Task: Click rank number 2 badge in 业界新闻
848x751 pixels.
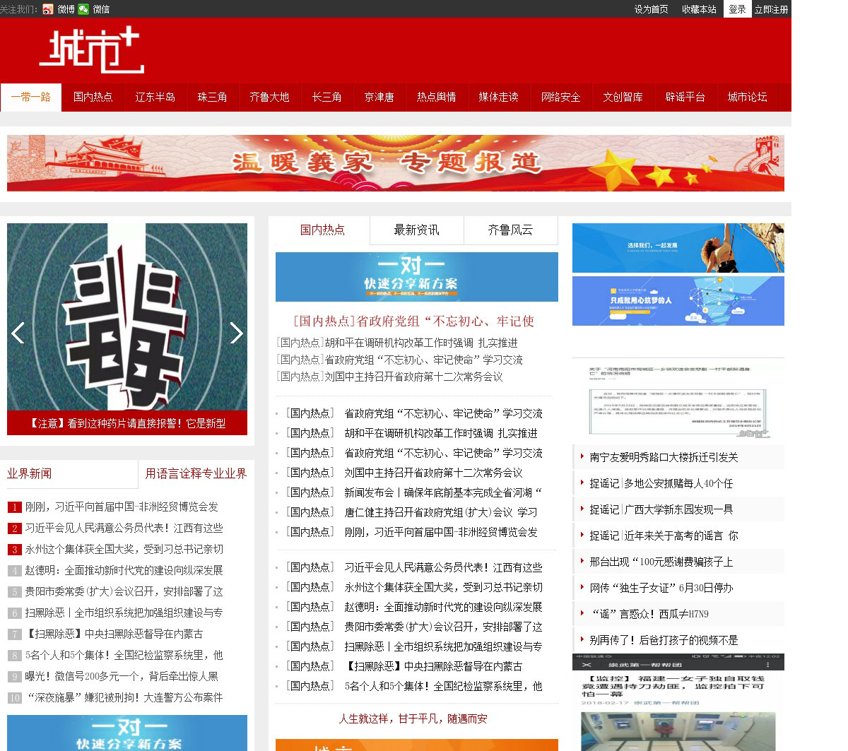Action: point(15,528)
